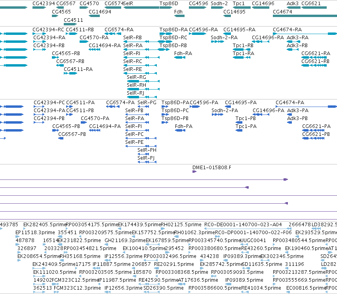
Task: Select the CG14694 gene label
Action: pyautogui.click(x=100, y=11)
